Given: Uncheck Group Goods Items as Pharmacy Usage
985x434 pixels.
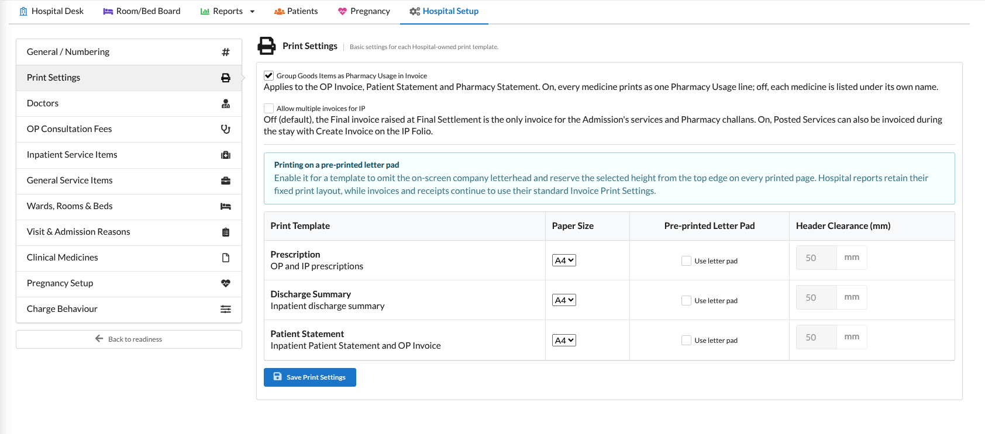Looking at the screenshot, I should point(269,75).
